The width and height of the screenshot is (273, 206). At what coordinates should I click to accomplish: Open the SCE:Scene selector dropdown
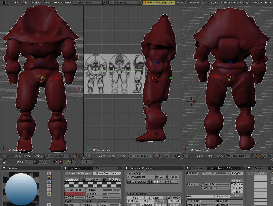tap(111, 3)
